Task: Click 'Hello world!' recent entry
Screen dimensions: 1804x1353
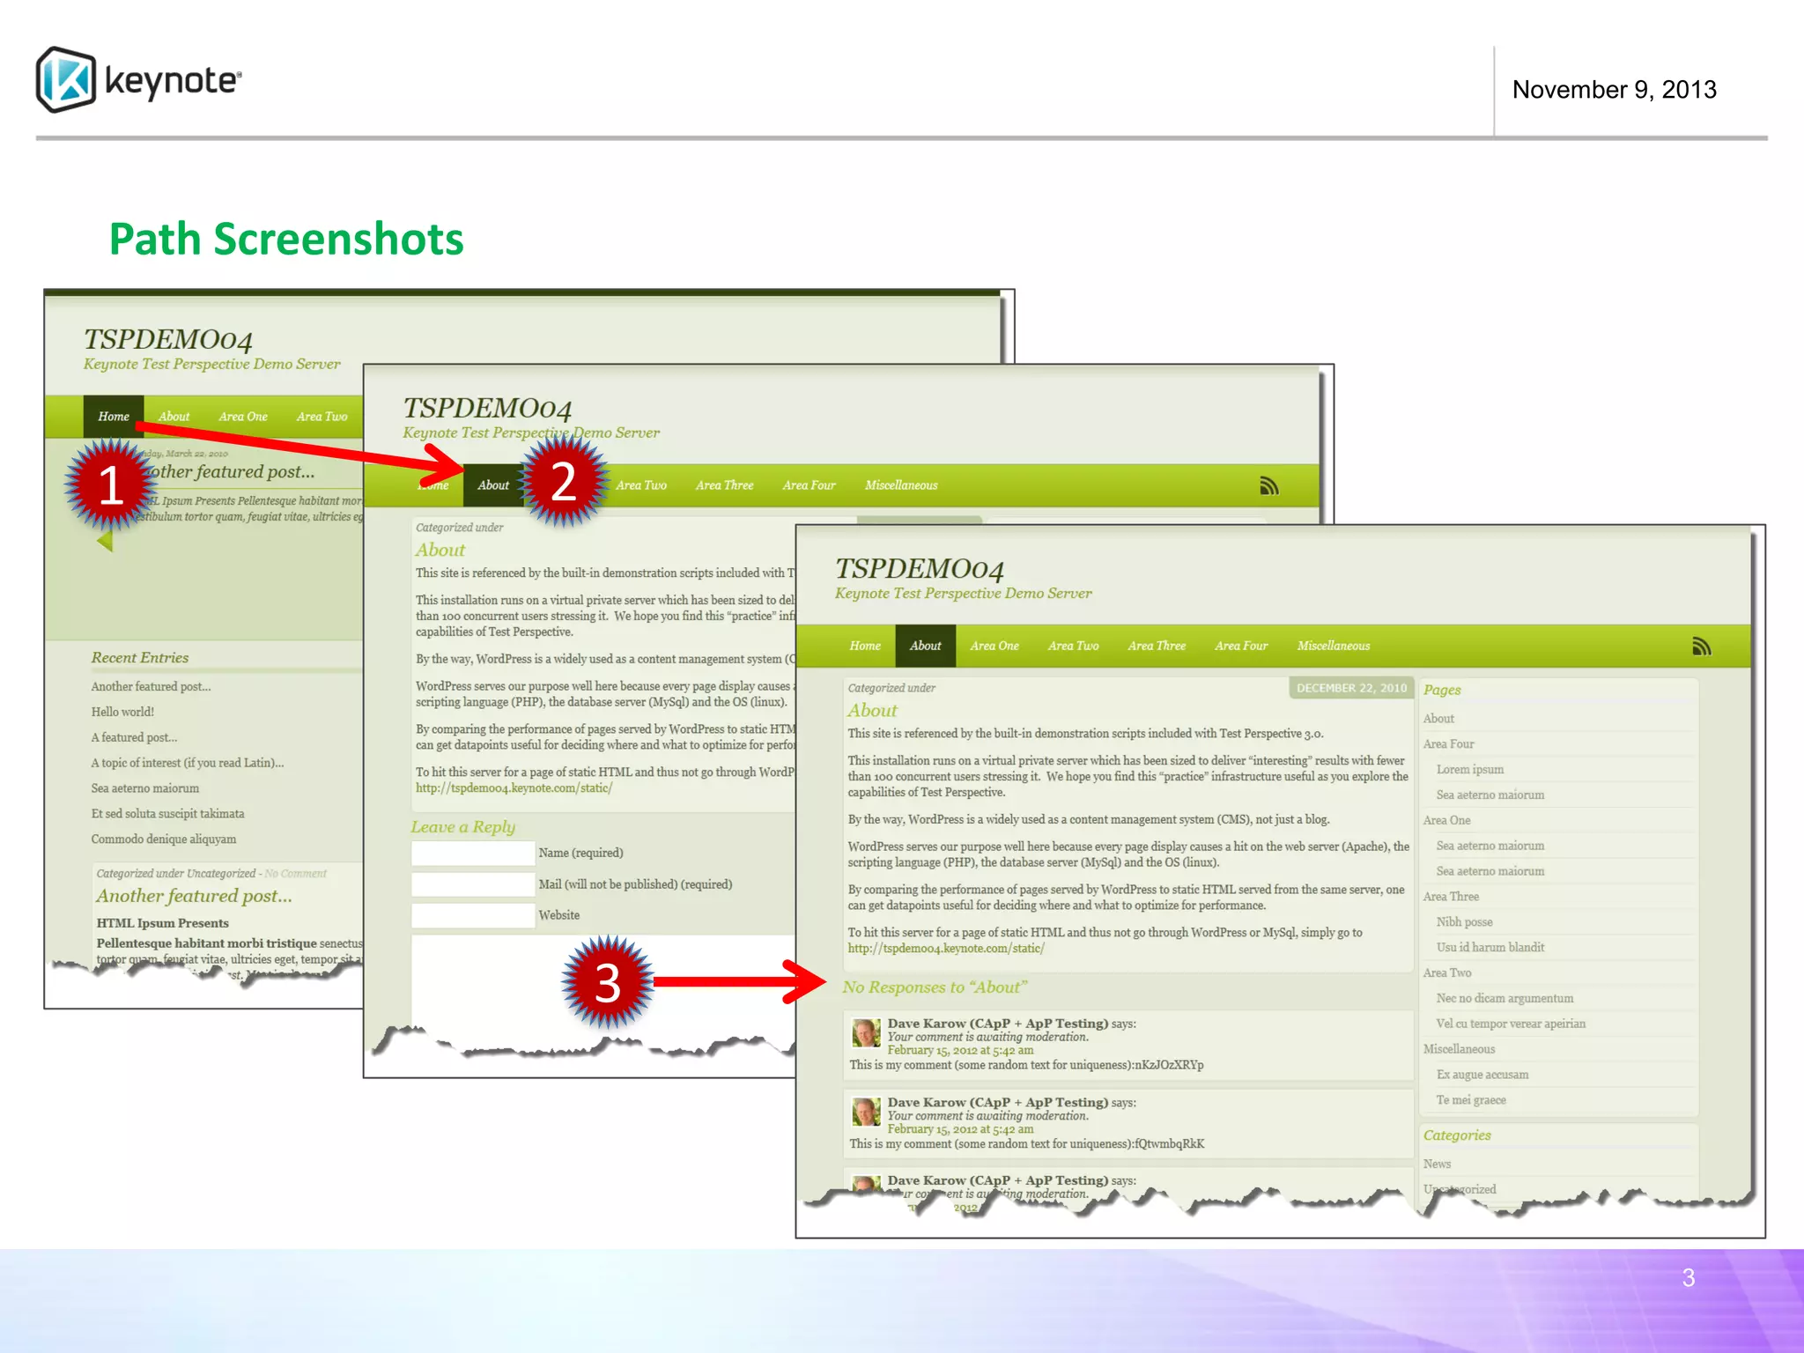Action: pos(122,712)
